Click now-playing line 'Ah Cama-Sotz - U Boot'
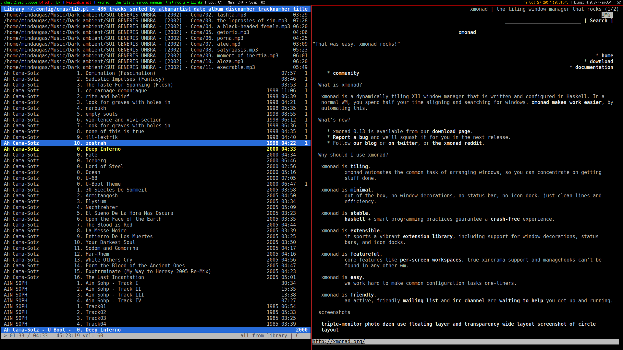 [156, 330]
